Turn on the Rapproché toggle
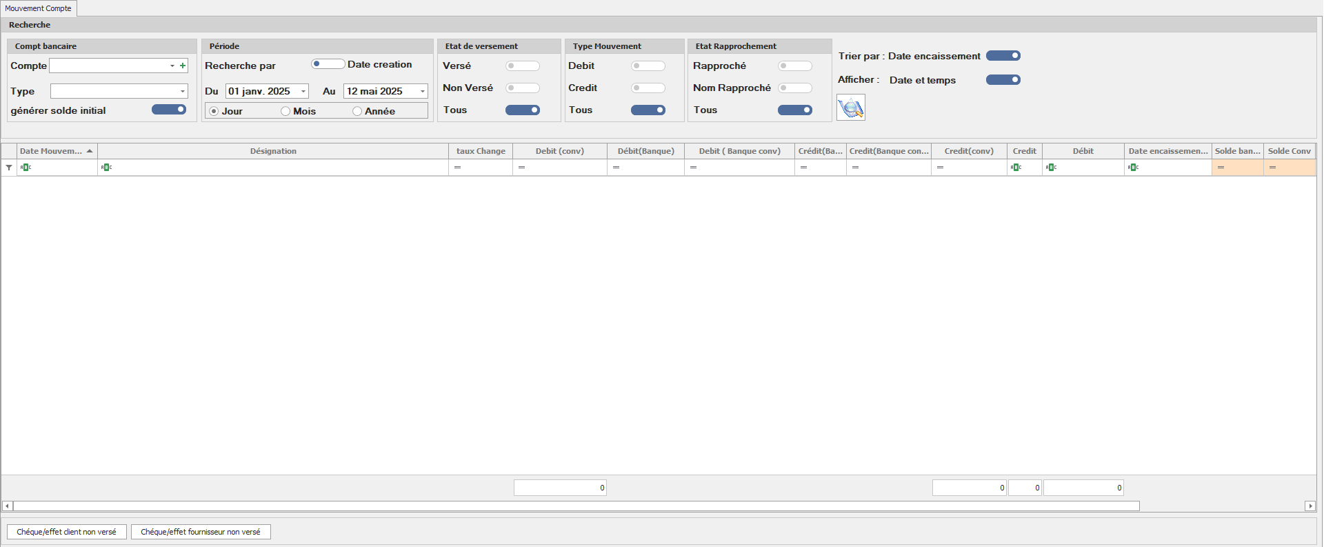 (x=794, y=66)
